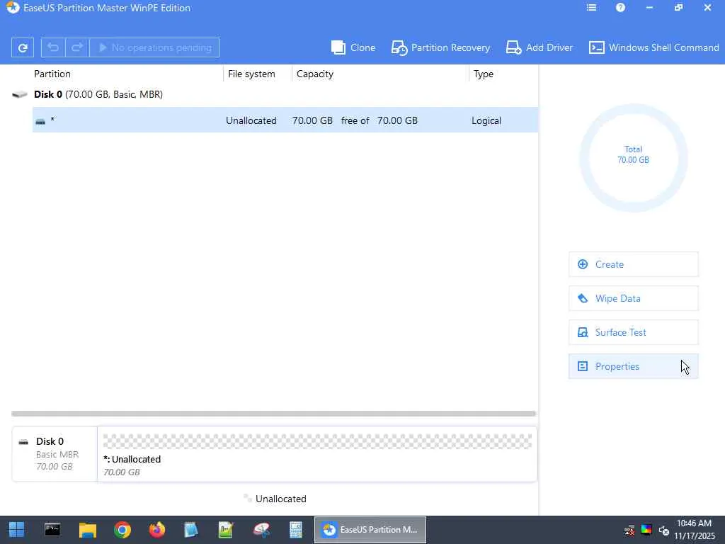725x544 pixels.
Task: Click the volume tray icon
Action: 664,530
